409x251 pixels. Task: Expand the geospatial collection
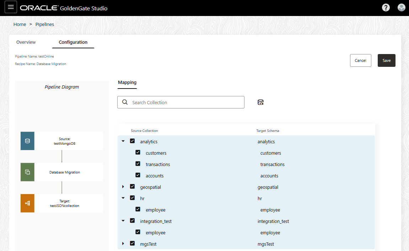pos(123,186)
